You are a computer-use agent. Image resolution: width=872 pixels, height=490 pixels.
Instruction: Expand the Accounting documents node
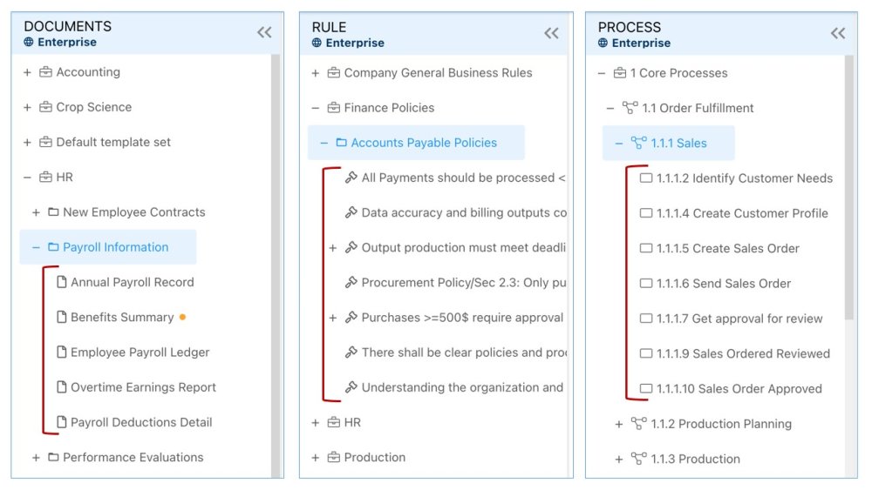point(27,72)
